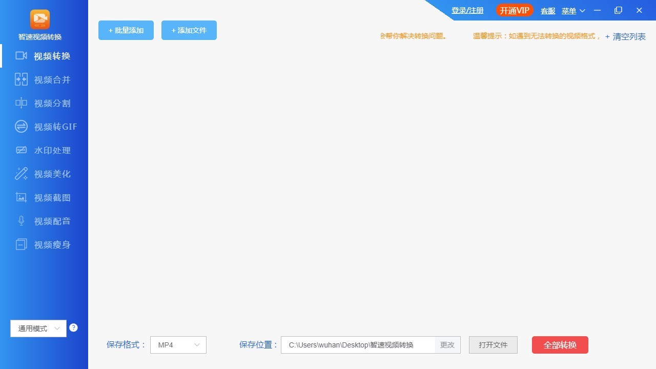Click the help question mark icon
Image resolution: width=656 pixels, height=369 pixels.
(73, 327)
